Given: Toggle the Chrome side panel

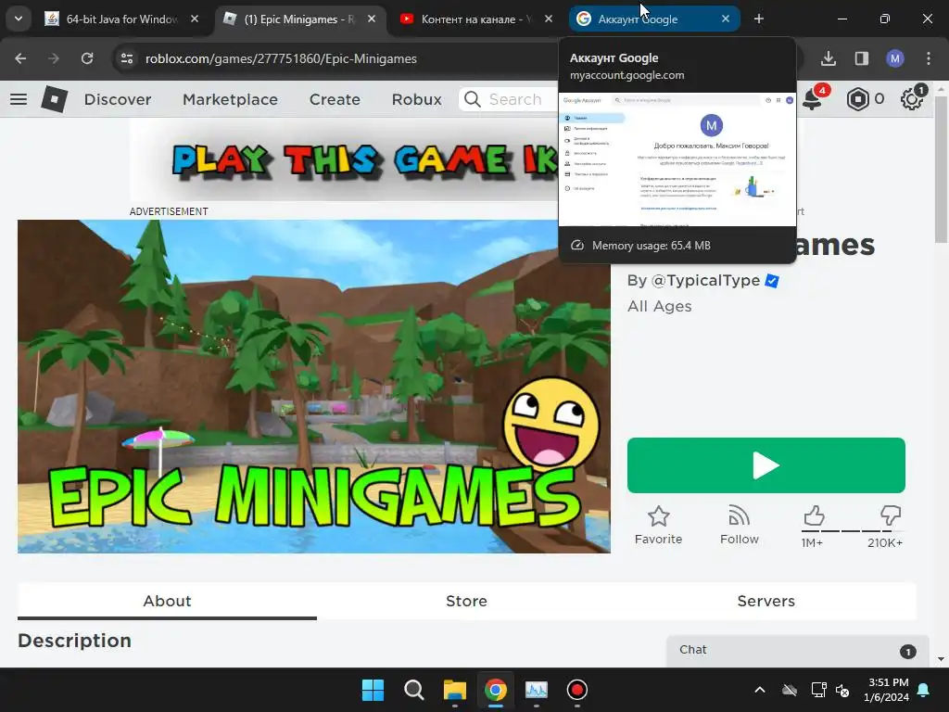Looking at the screenshot, I should [862, 58].
